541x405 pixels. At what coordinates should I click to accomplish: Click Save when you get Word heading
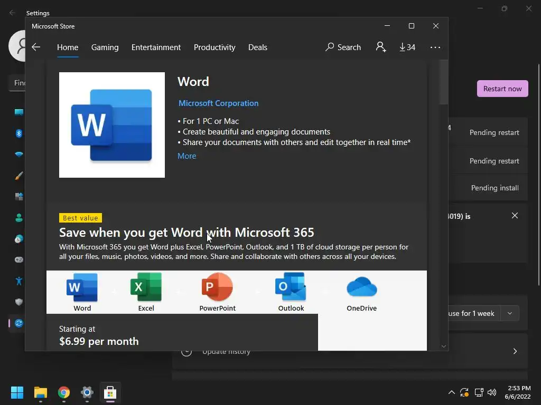186,233
